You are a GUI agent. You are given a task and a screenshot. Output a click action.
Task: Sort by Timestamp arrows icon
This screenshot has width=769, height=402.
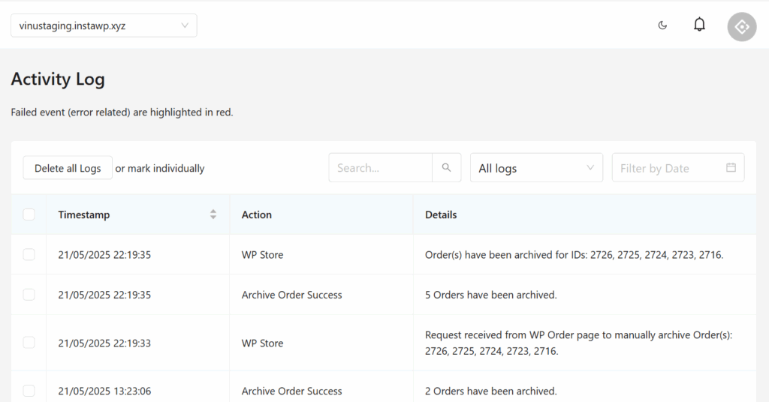tap(213, 214)
